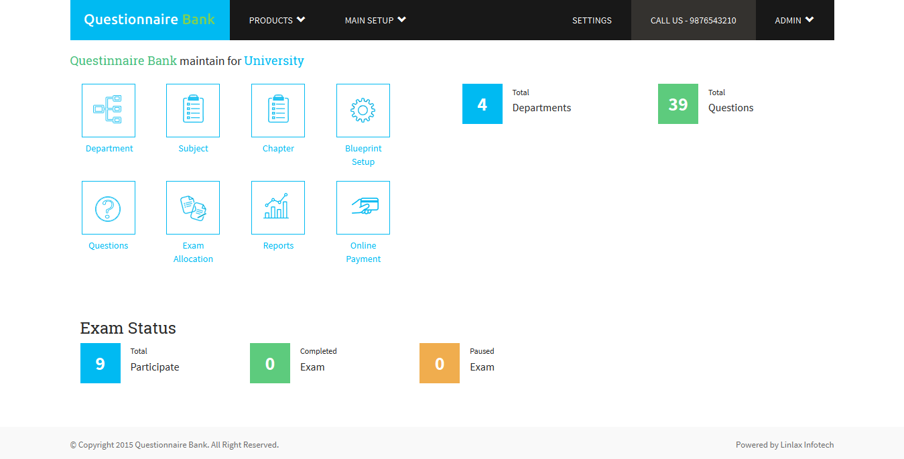Screen dimensions: 904x459
Task: Click the 'Total Questions' label text
Action: pos(730,101)
